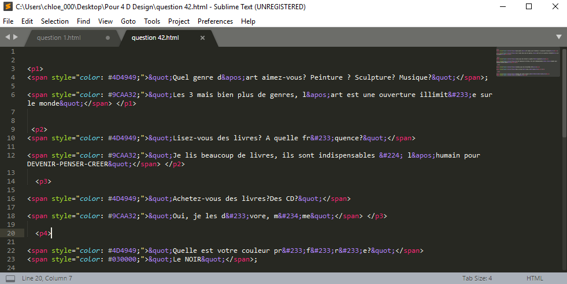Open the tab list dropdown arrow
The width and height of the screenshot is (567, 284).
pyautogui.click(x=559, y=37)
